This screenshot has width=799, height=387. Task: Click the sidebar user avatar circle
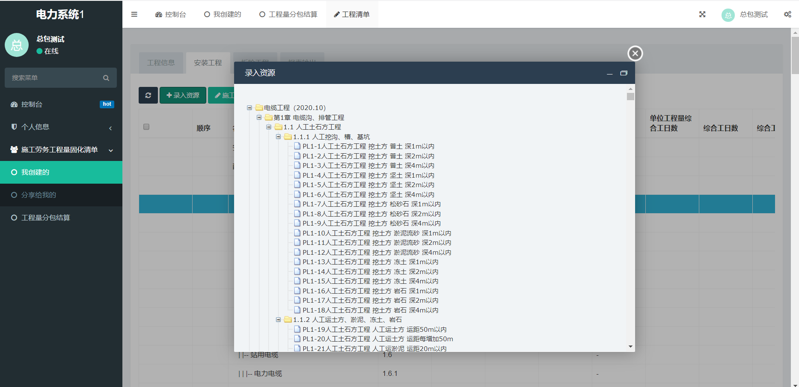[x=17, y=45]
